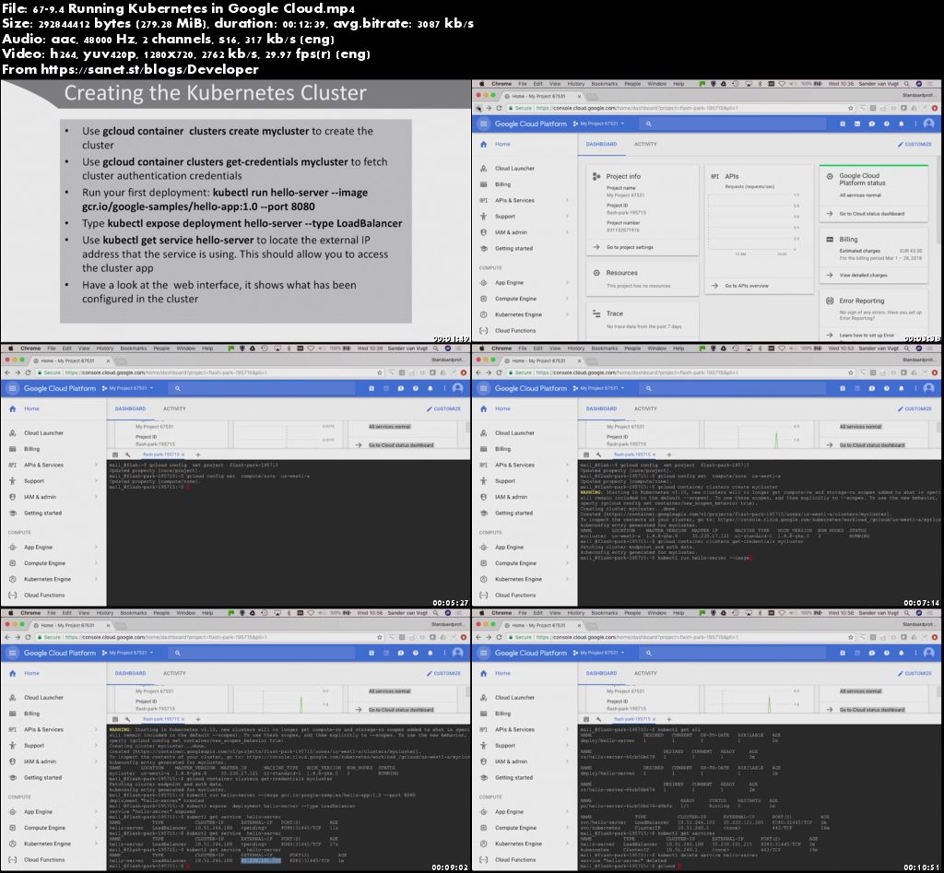
Task: Open the Bookmarks menu in the Wed 10:36 frame
Action: click(x=604, y=84)
